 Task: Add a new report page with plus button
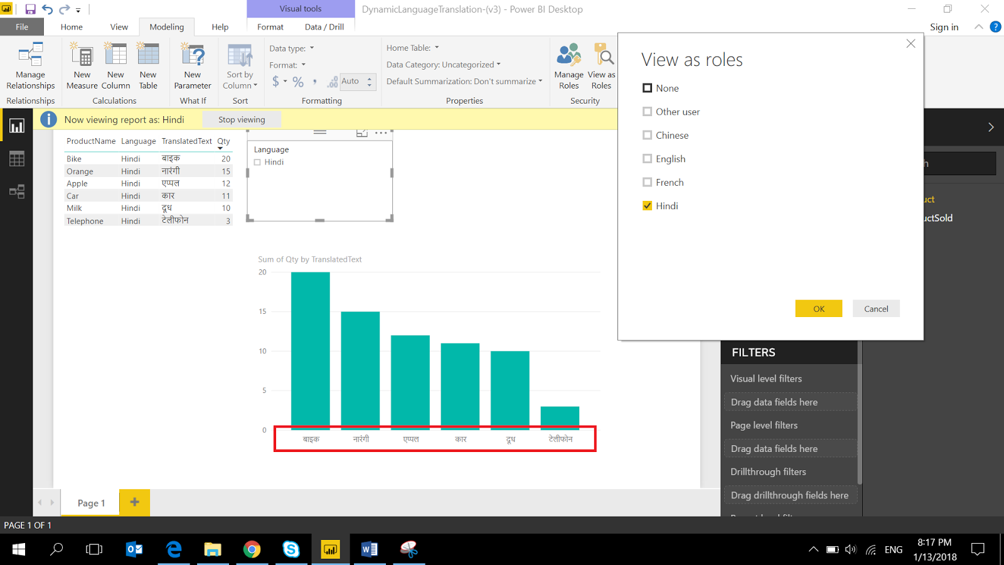click(134, 502)
